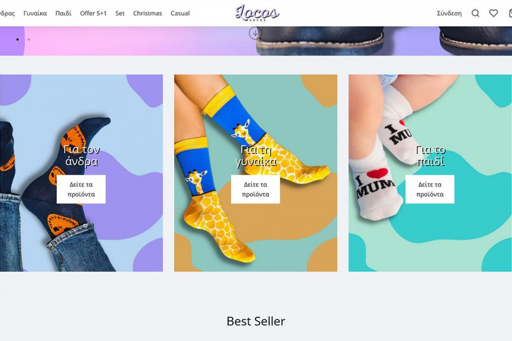Select the second slider dot
512x341 pixels.
[x=29, y=39]
